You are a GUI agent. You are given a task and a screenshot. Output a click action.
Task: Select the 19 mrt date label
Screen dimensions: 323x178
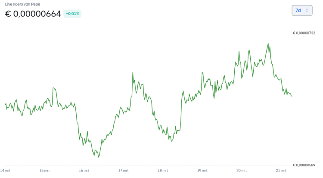coord(202,171)
